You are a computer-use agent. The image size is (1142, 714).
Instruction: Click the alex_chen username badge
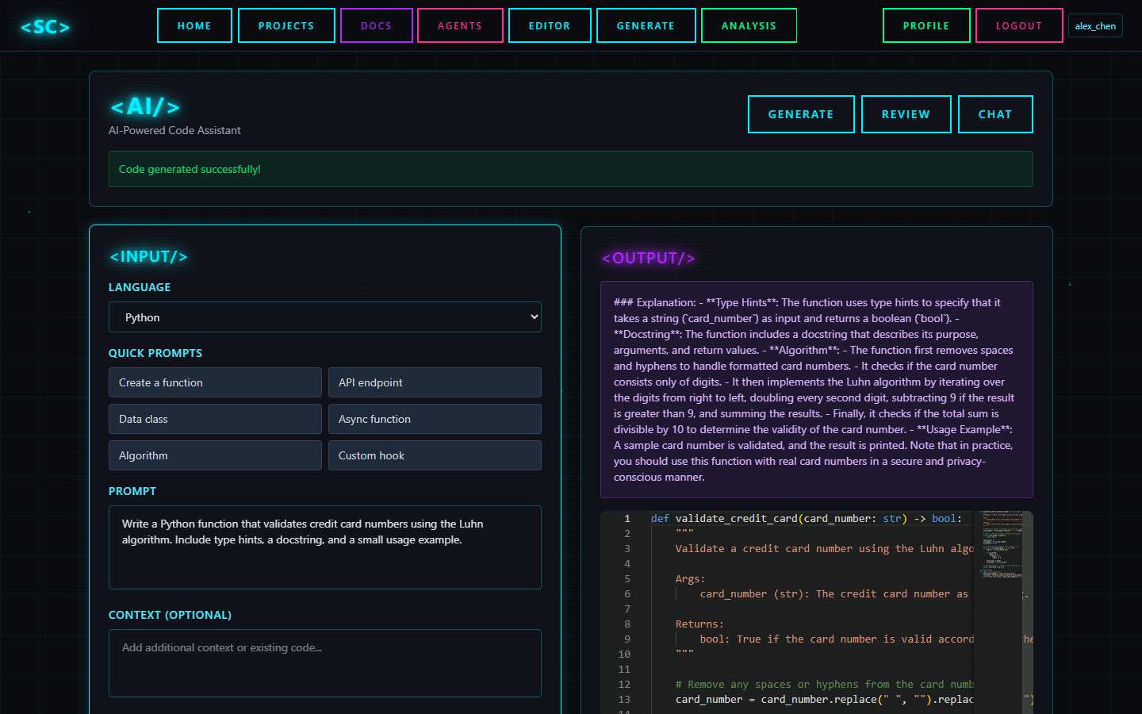point(1095,26)
